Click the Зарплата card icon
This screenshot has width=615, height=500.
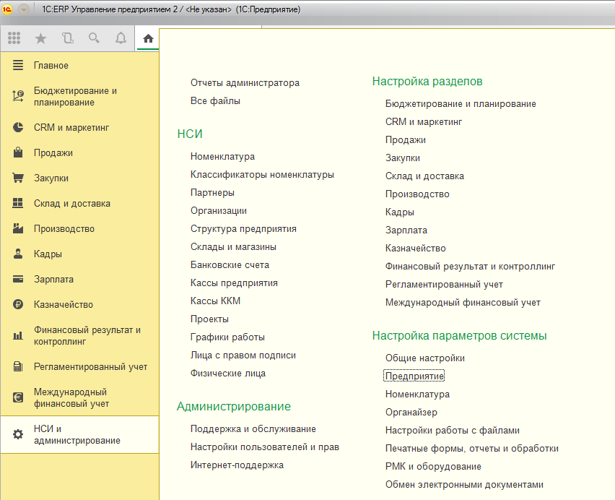(18, 279)
